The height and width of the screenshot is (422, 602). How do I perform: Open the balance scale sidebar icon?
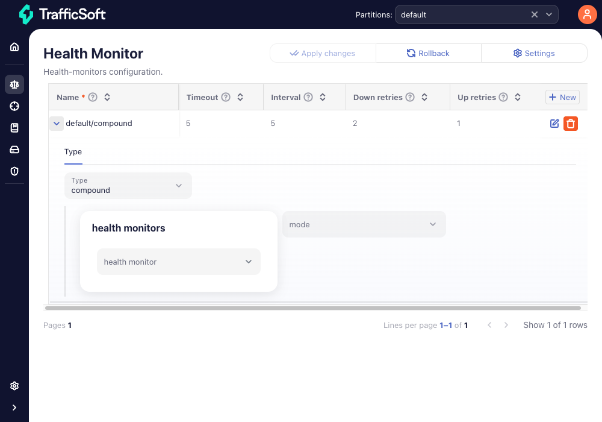[14, 84]
